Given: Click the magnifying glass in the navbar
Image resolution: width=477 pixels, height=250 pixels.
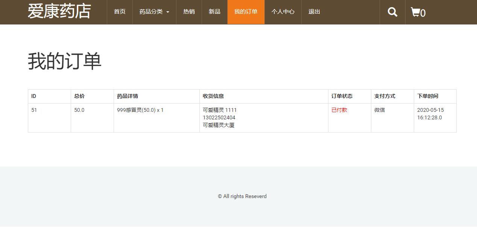Looking at the screenshot, I should pos(392,12).
